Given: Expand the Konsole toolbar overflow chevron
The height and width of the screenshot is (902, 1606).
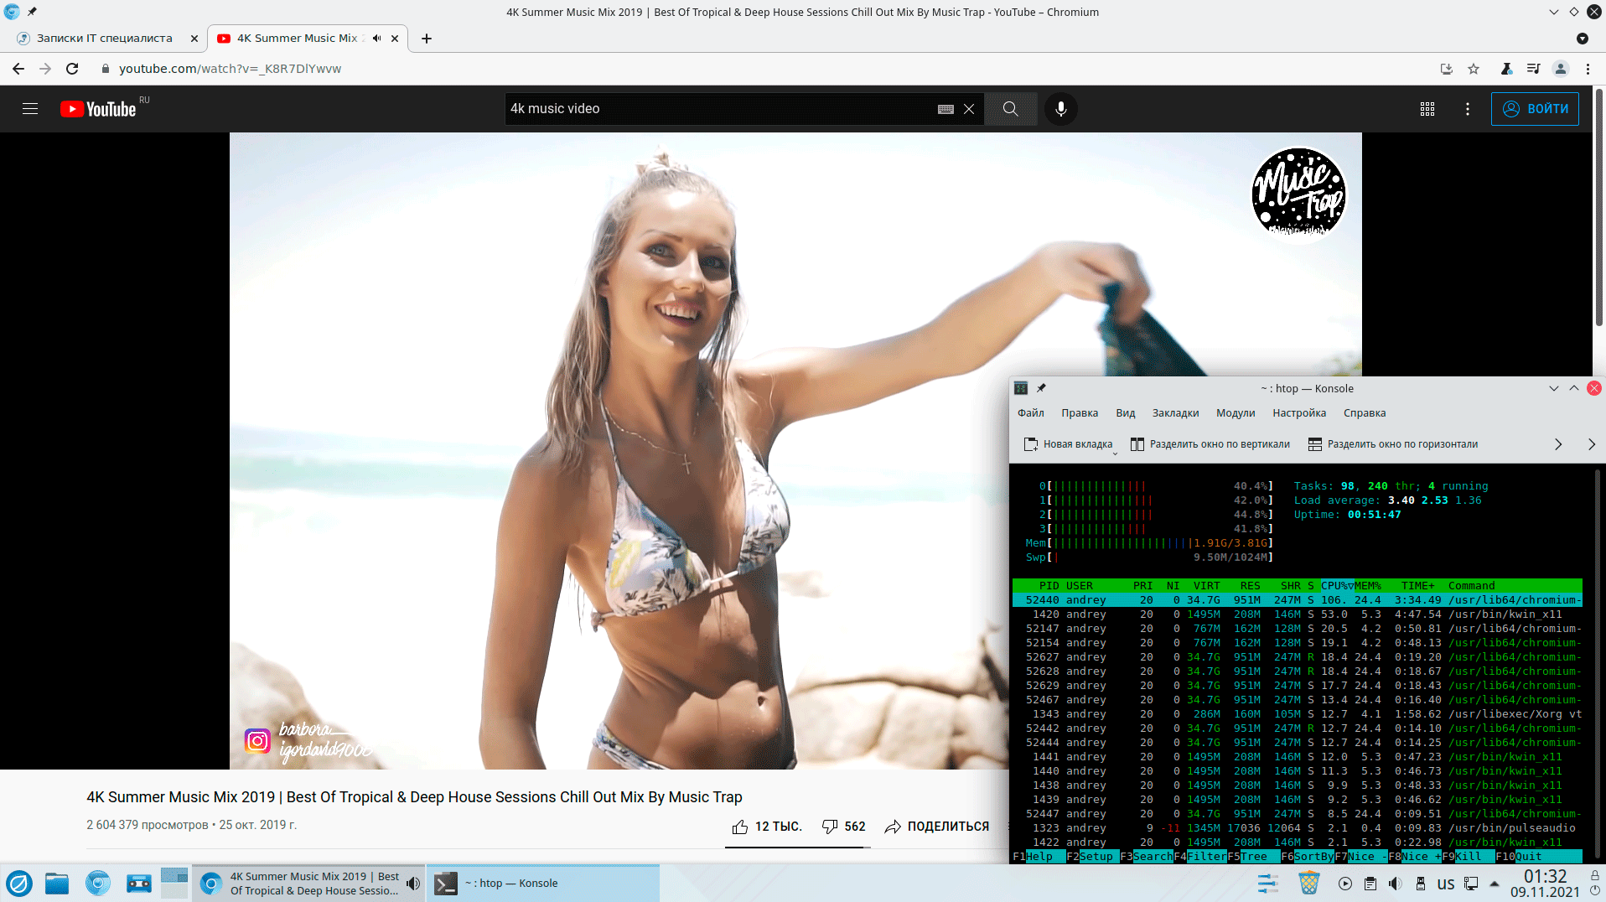Looking at the screenshot, I should [1558, 444].
